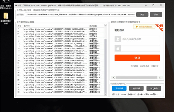Click the 192.168.0.160 IP address in title
The height and width of the screenshot is (112, 174).
(x=124, y=6)
